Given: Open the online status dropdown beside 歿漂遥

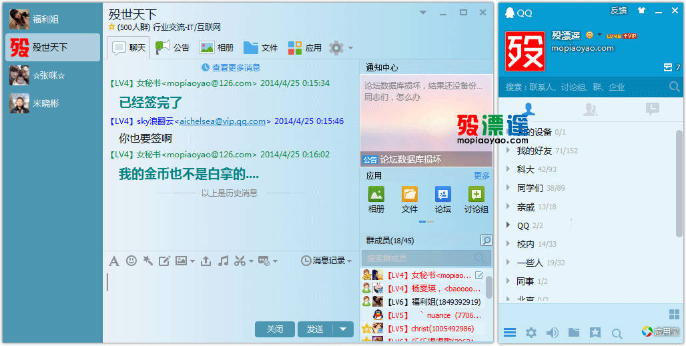Looking at the screenshot, I should (x=600, y=35).
